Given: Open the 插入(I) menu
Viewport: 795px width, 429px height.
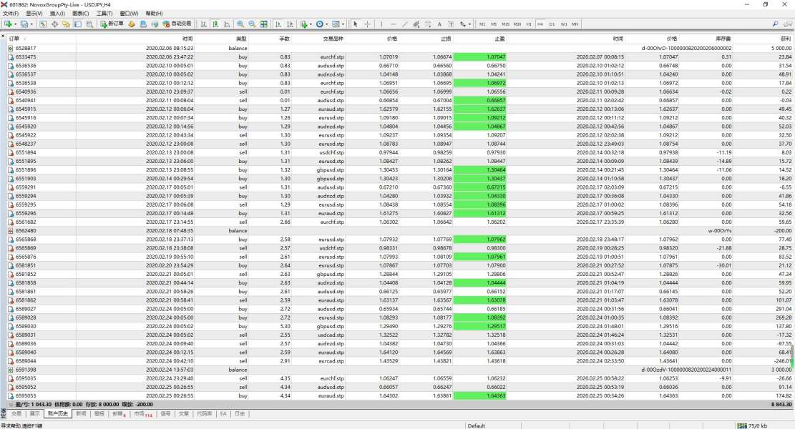Looking at the screenshot, I should pos(57,14).
